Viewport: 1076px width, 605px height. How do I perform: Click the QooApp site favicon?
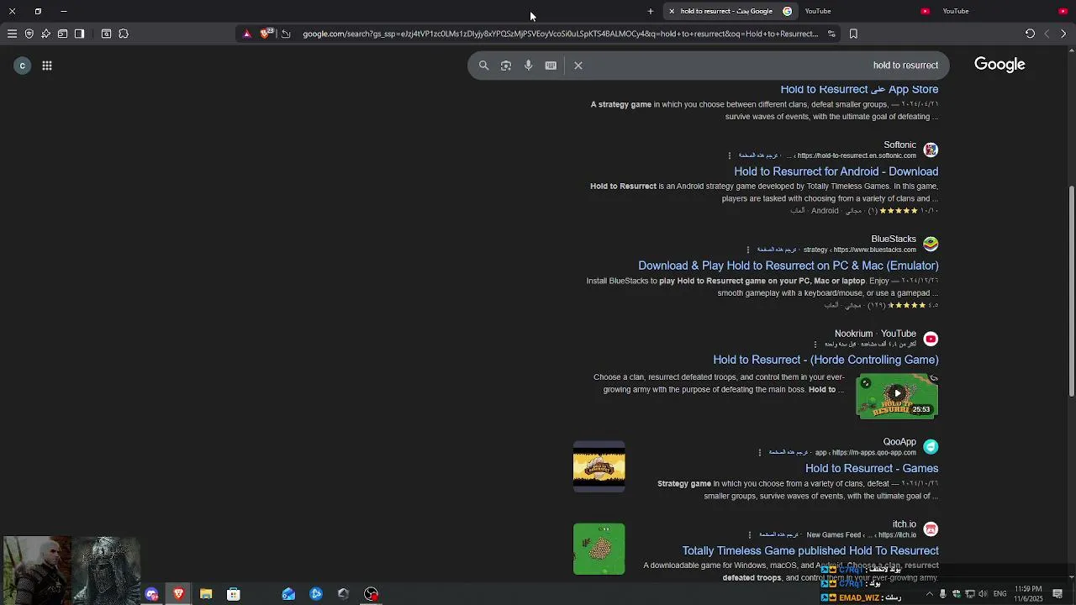coord(931,446)
